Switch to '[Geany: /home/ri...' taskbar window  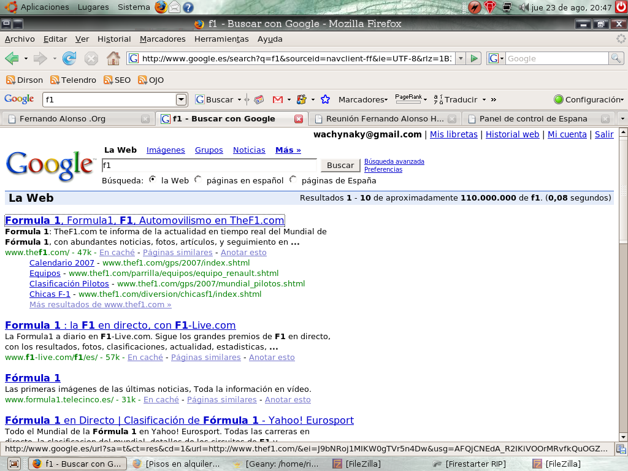pos(277,464)
